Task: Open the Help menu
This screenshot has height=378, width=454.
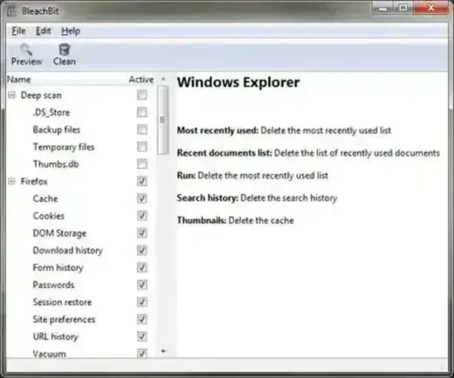Action: click(70, 31)
